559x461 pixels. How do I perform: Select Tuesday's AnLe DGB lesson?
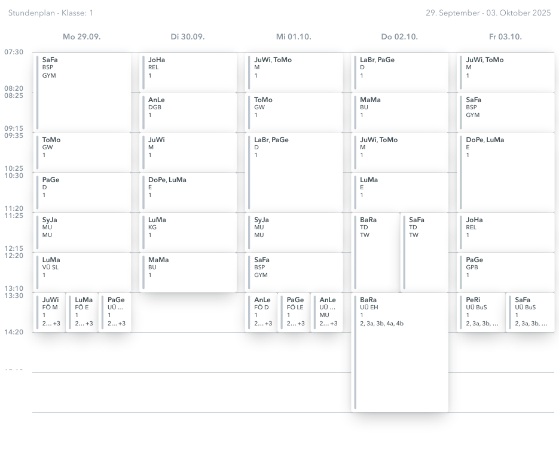[x=188, y=112]
